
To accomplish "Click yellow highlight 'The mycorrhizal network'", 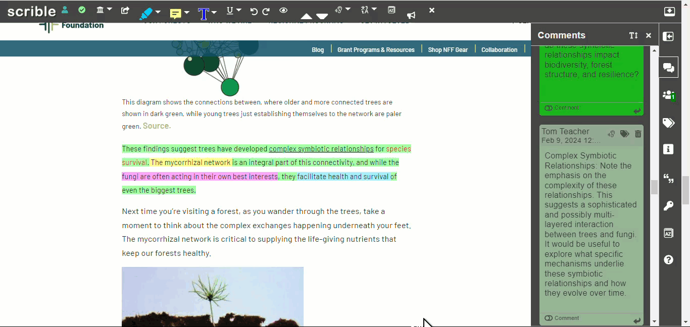I will (190, 162).
